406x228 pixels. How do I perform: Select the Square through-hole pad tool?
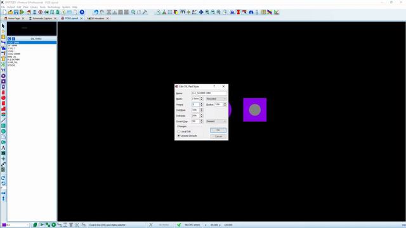pos(3,82)
